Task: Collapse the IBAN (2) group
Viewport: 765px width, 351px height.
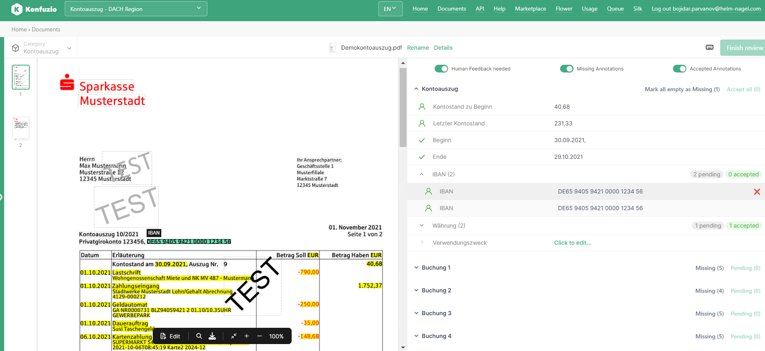Action: tap(422, 174)
